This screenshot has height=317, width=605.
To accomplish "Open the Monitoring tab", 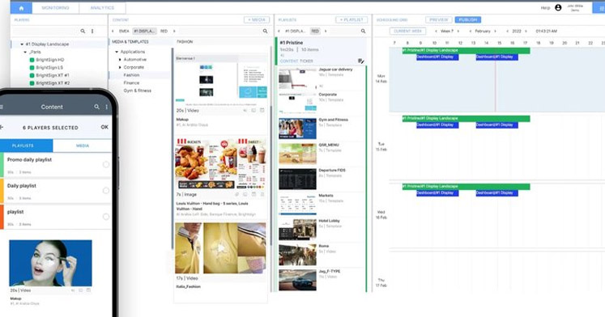I will [x=56, y=8].
